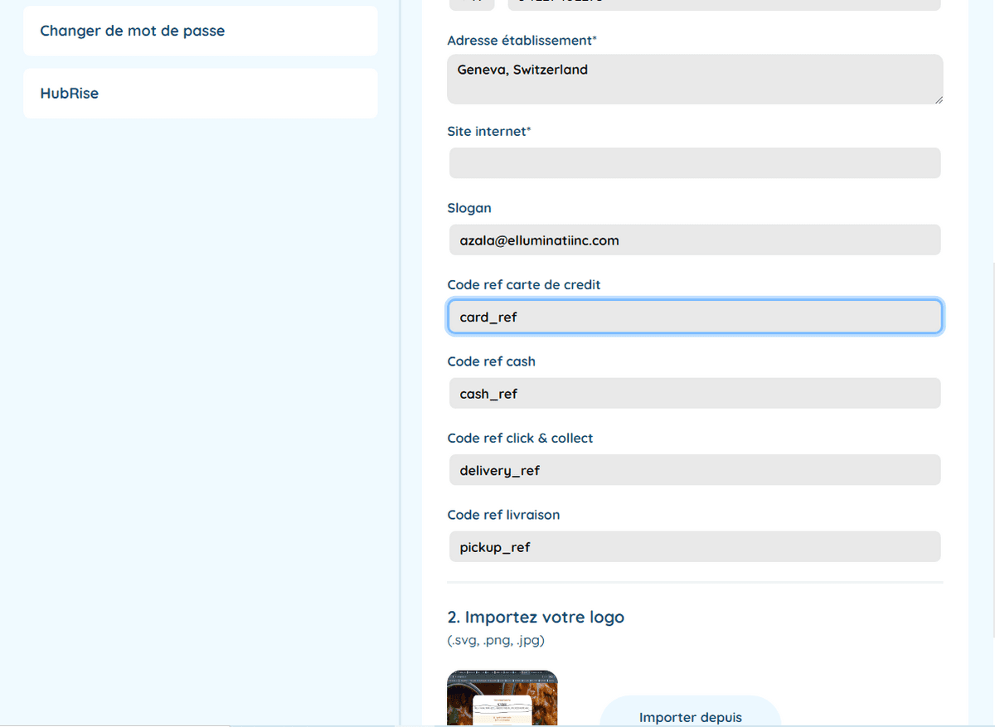Click the Adresse établissement text area

[x=694, y=80]
